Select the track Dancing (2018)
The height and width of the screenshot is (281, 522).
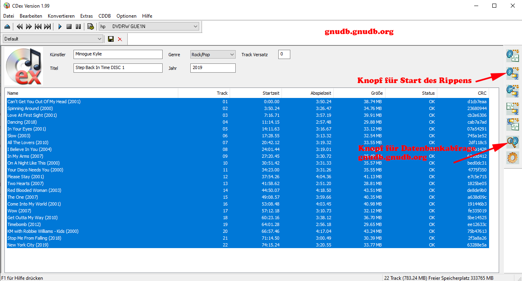tap(22, 122)
